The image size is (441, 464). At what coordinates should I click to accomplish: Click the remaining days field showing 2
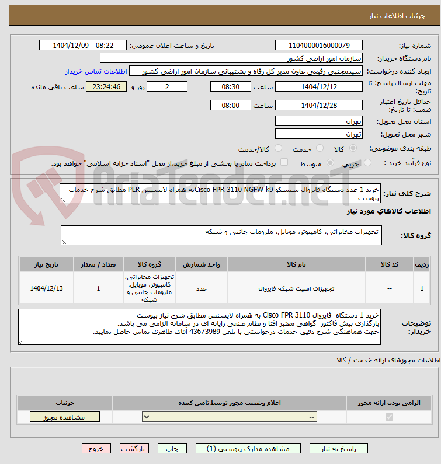point(167,86)
